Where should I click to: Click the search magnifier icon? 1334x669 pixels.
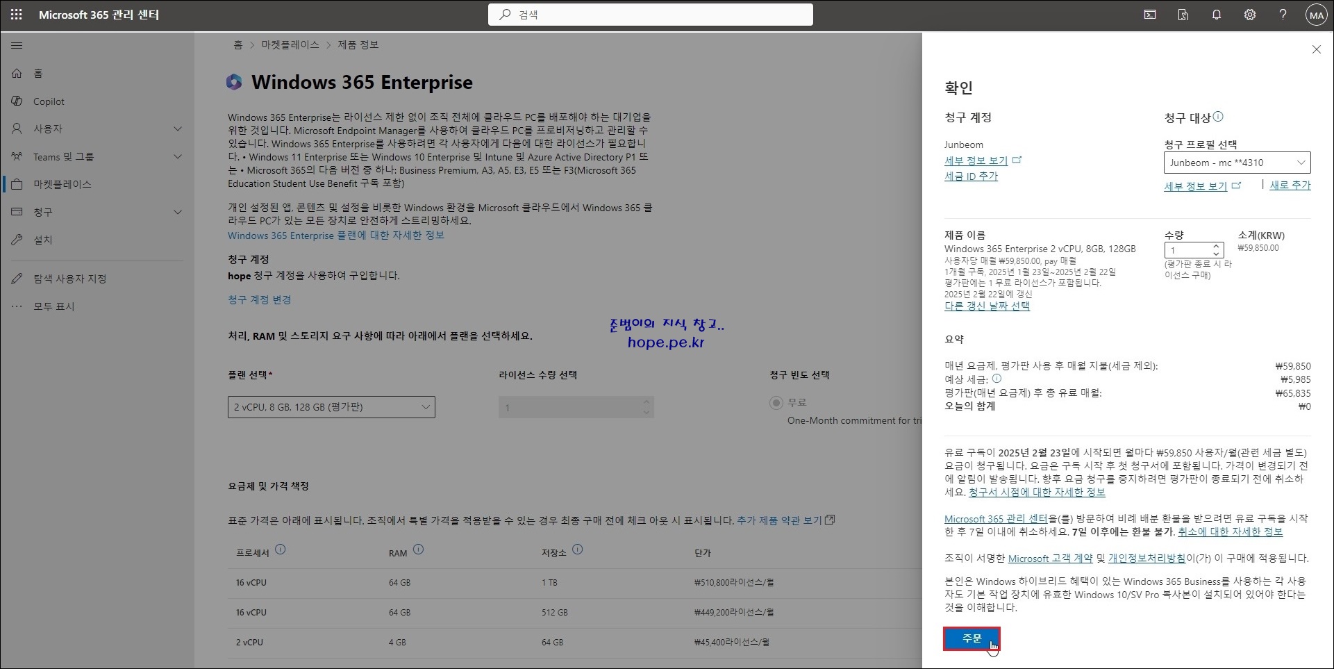(x=505, y=15)
